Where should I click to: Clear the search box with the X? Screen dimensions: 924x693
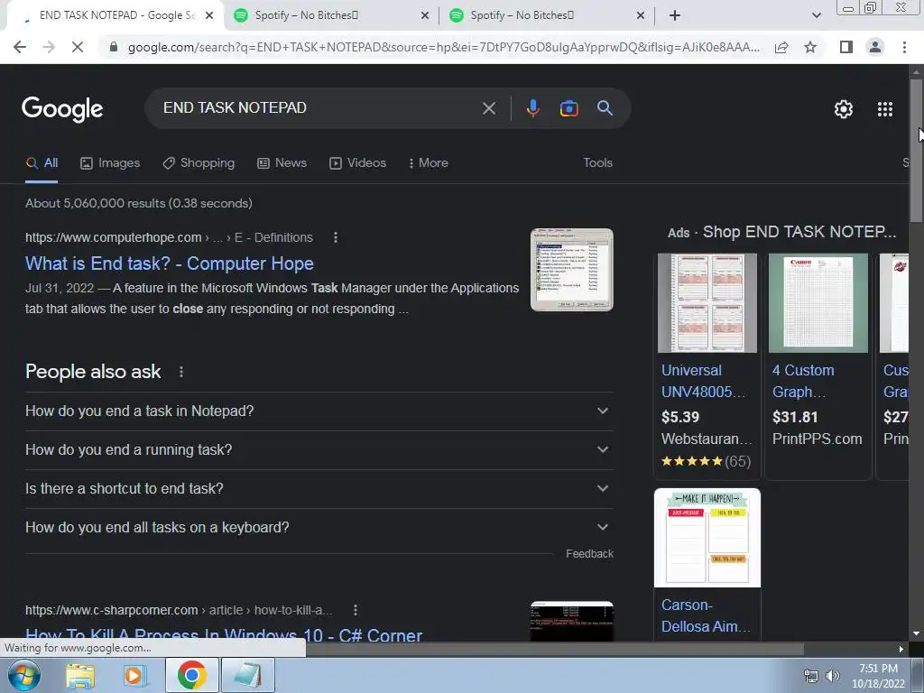click(488, 108)
